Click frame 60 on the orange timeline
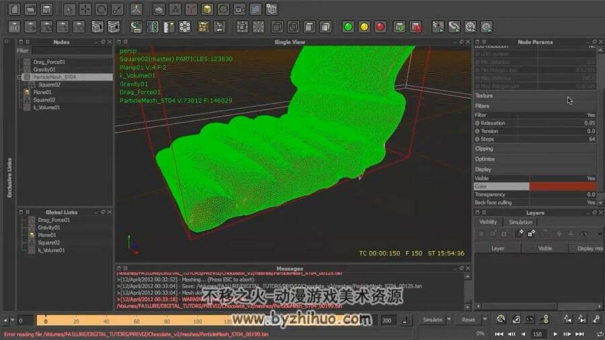The height and width of the screenshot is (340, 605). point(136,321)
